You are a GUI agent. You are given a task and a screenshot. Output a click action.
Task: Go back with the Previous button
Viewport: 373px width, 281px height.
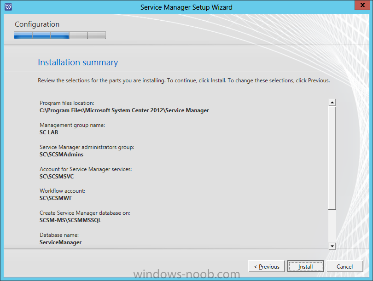point(267,266)
